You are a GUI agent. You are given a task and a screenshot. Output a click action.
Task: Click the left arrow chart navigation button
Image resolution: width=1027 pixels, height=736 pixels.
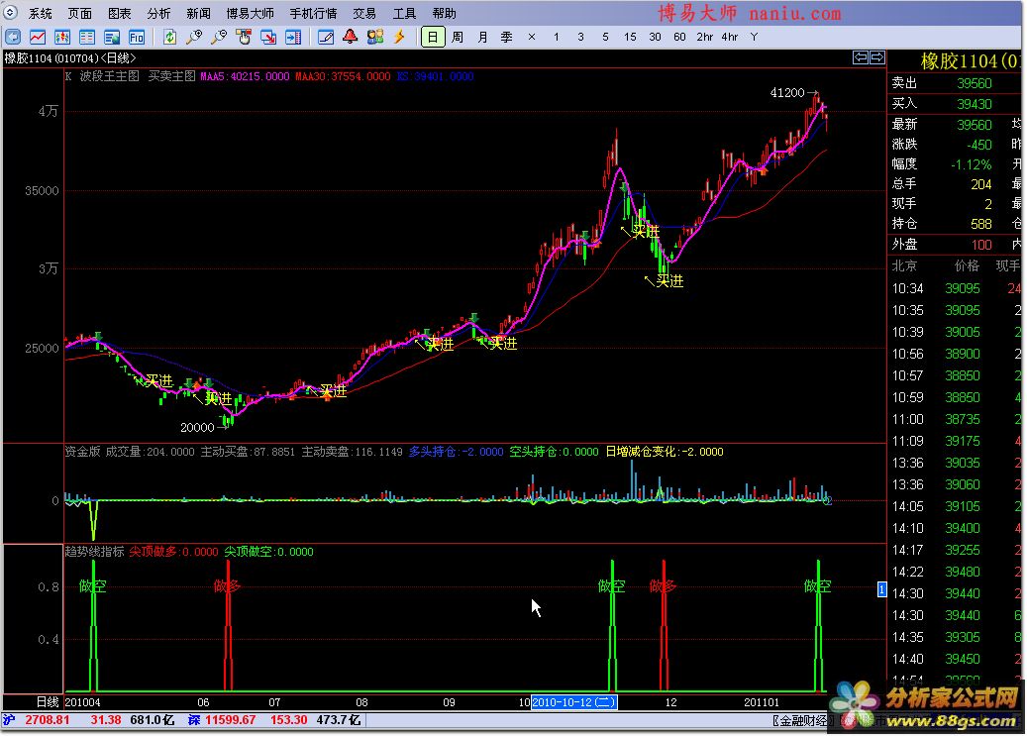(860, 57)
